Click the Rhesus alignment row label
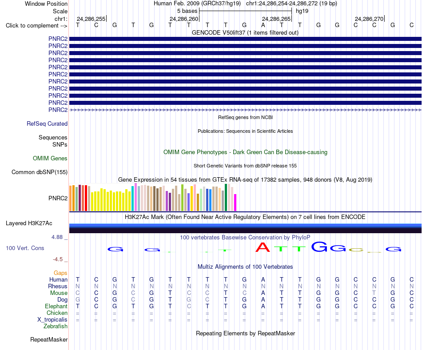 point(58,286)
